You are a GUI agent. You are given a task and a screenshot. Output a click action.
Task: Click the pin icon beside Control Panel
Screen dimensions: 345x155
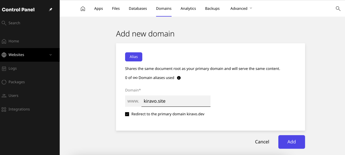[x=51, y=9]
